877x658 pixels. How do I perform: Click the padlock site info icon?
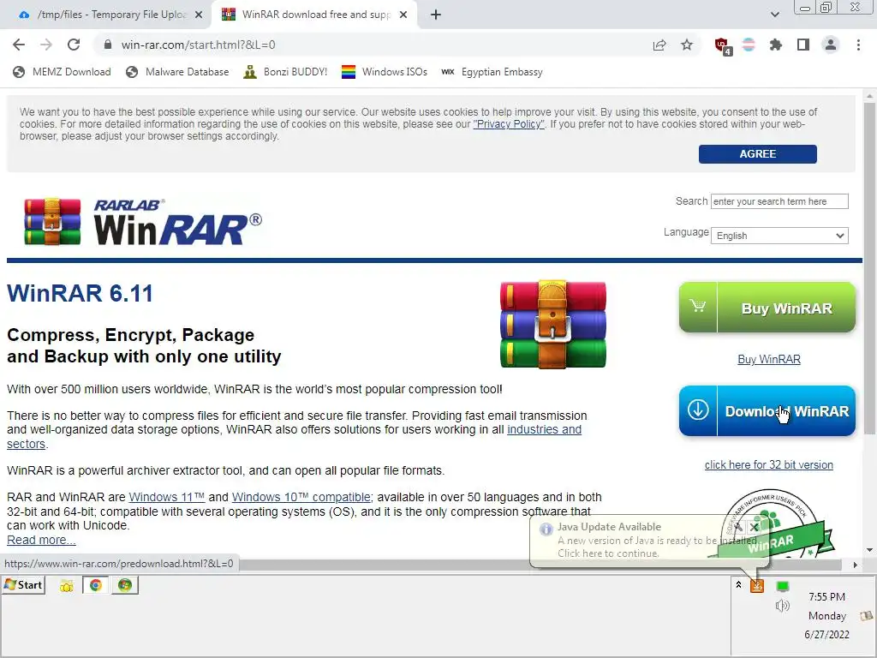click(108, 45)
